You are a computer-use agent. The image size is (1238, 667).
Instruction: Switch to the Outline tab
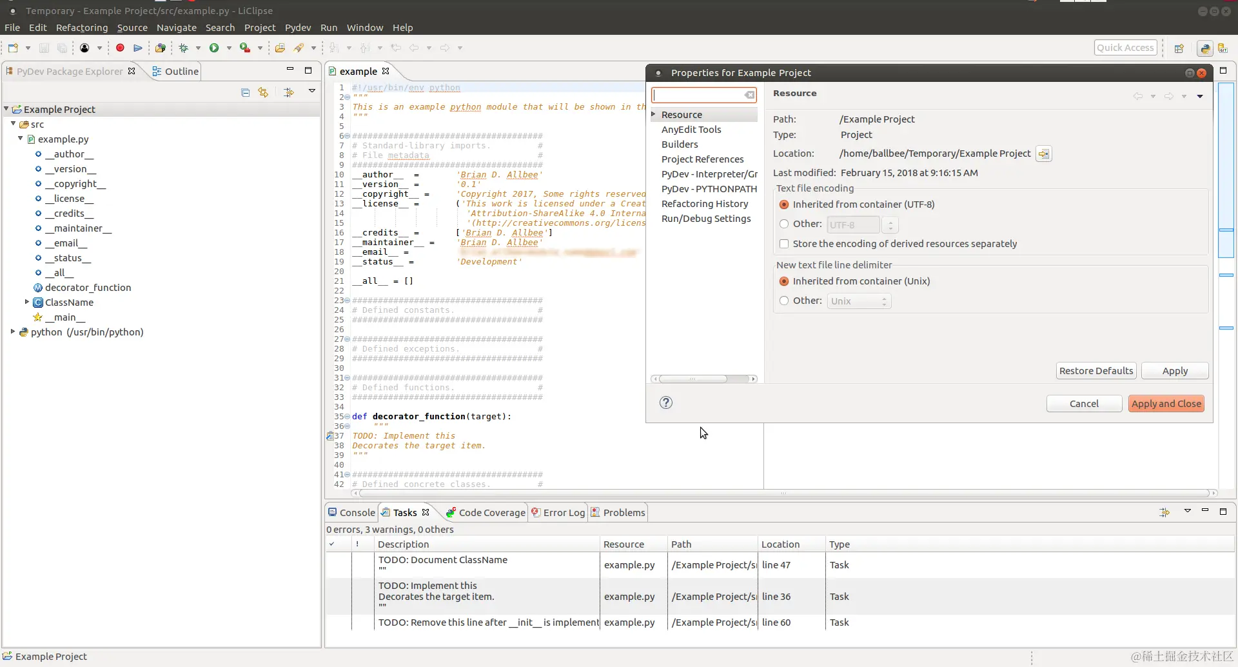pos(175,72)
